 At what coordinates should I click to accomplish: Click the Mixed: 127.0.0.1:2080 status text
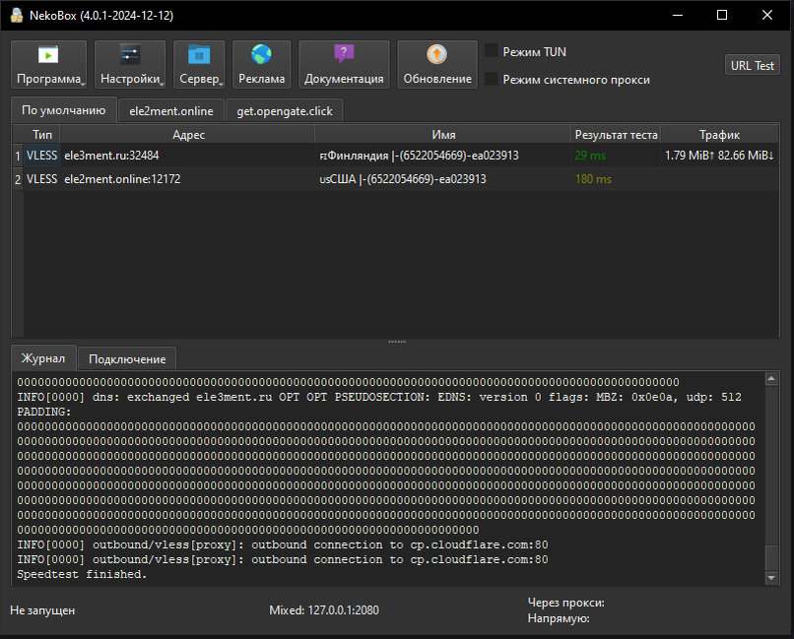323,610
